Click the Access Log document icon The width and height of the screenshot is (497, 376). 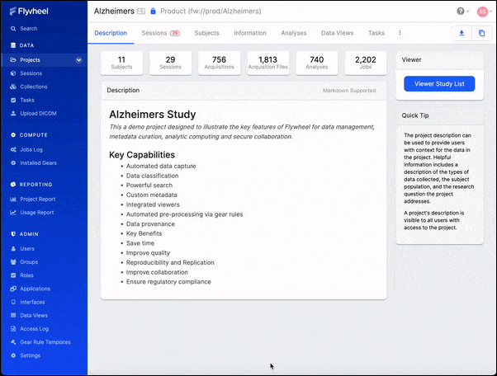pyautogui.click(x=13, y=329)
